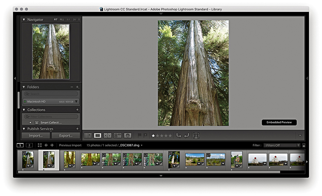Open Survey view
The height and width of the screenshot is (196, 322).
click(118, 136)
